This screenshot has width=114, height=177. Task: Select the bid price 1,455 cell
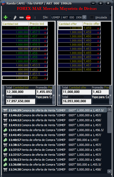pos(38,61)
